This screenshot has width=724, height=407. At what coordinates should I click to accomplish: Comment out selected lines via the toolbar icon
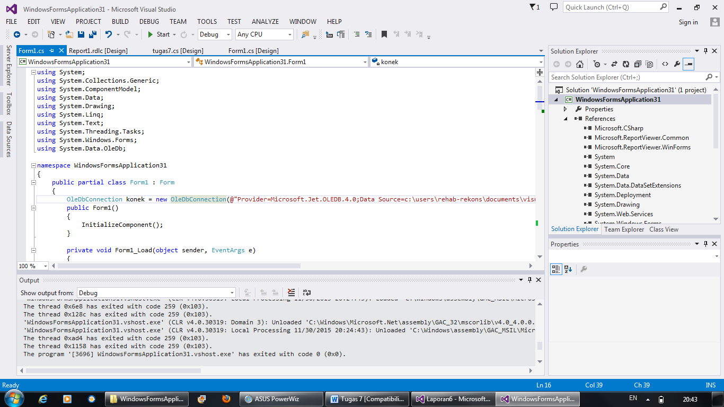click(x=357, y=34)
